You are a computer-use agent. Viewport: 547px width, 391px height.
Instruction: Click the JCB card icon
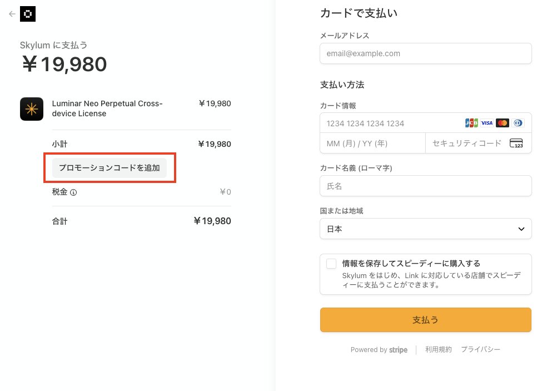(x=471, y=123)
